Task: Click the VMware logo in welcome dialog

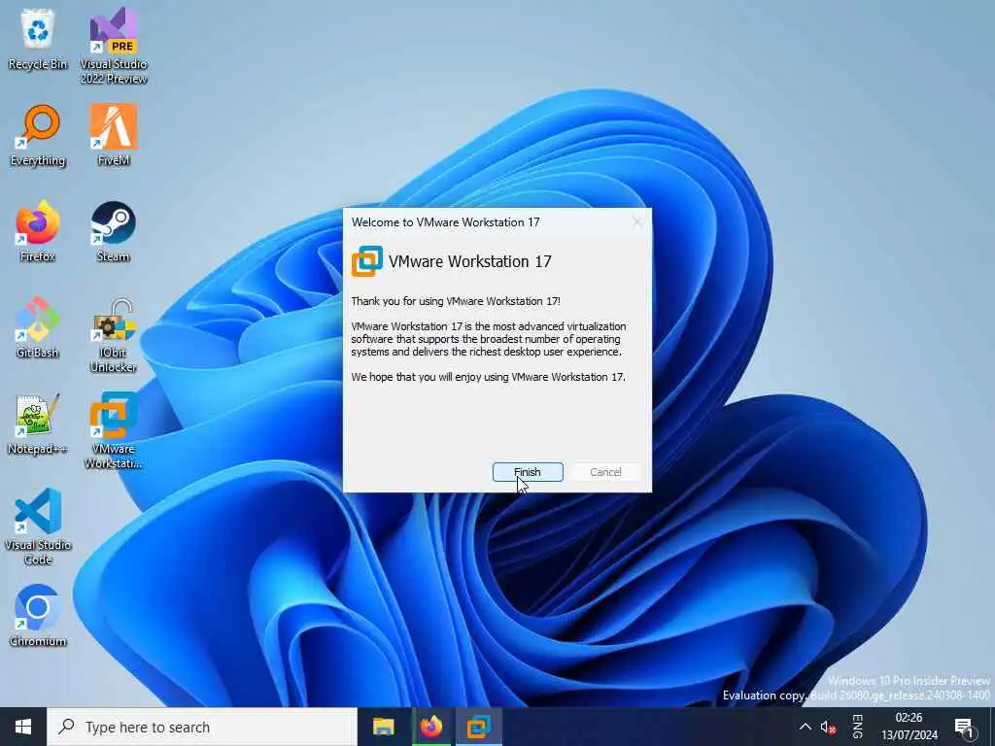Action: click(x=366, y=261)
